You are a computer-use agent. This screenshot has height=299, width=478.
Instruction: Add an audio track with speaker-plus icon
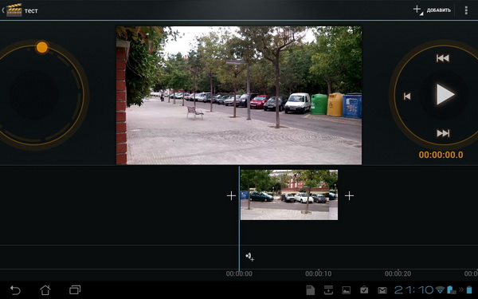(x=249, y=257)
